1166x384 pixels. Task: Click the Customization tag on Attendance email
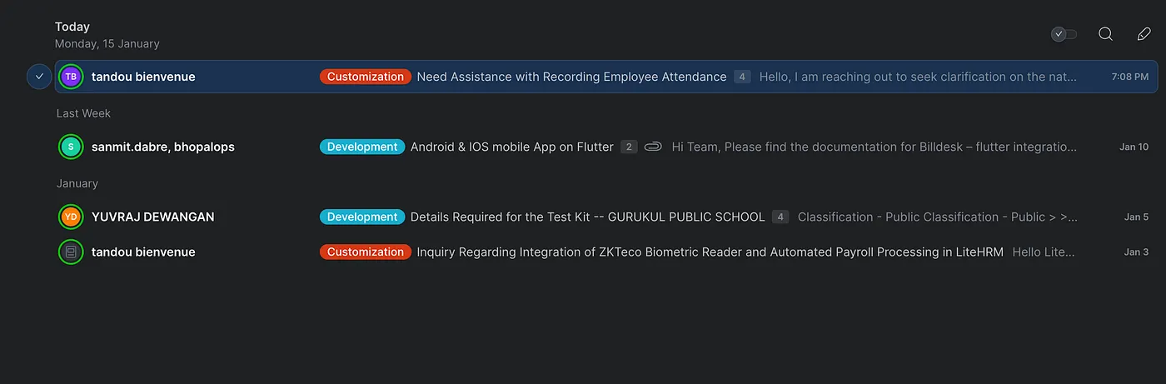pyautogui.click(x=365, y=77)
